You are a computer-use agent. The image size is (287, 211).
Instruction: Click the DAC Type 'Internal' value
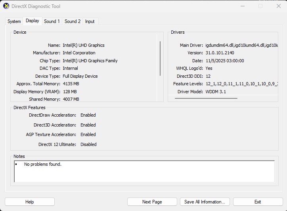tap(70, 68)
